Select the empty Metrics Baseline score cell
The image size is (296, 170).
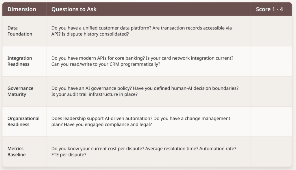tap(271, 152)
